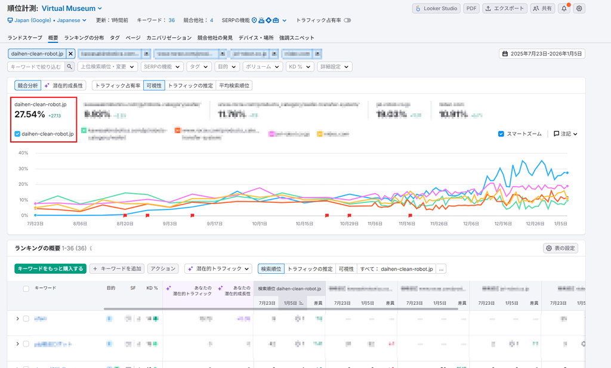Expand the first keyword row
This screenshot has height=368, width=611.
(17, 318)
